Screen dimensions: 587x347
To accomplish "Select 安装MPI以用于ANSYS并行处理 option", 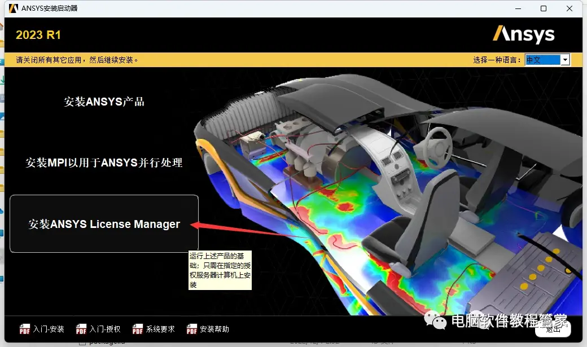I will (104, 162).
